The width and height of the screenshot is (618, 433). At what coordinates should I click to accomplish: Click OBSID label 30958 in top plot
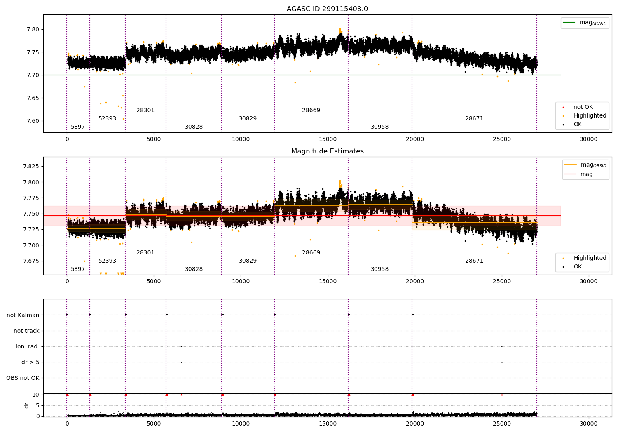[379, 127]
